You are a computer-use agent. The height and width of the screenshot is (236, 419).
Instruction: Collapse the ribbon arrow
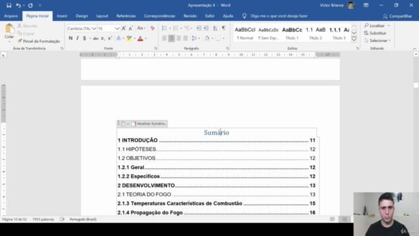pyautogui.click(x=414, y=49)
